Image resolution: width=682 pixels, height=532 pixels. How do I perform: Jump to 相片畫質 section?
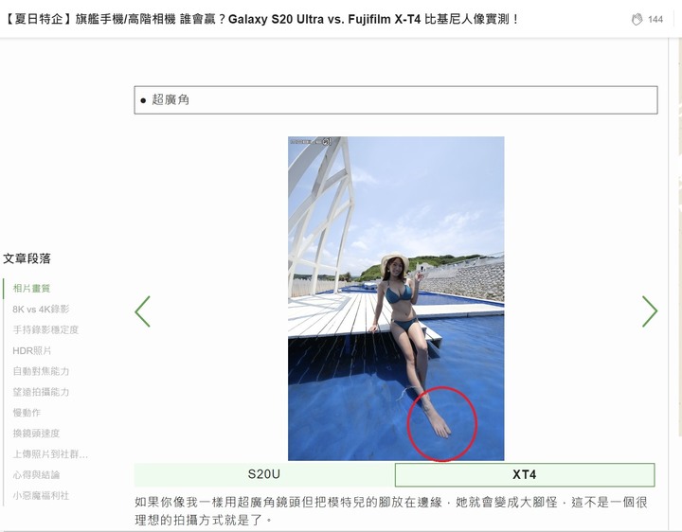[31, 288]
